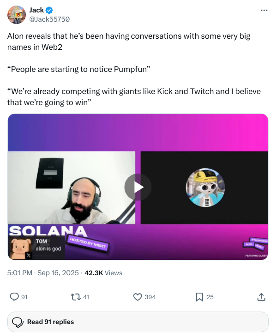Click the cartoon avatar in the dark video panel

(205, 188)
